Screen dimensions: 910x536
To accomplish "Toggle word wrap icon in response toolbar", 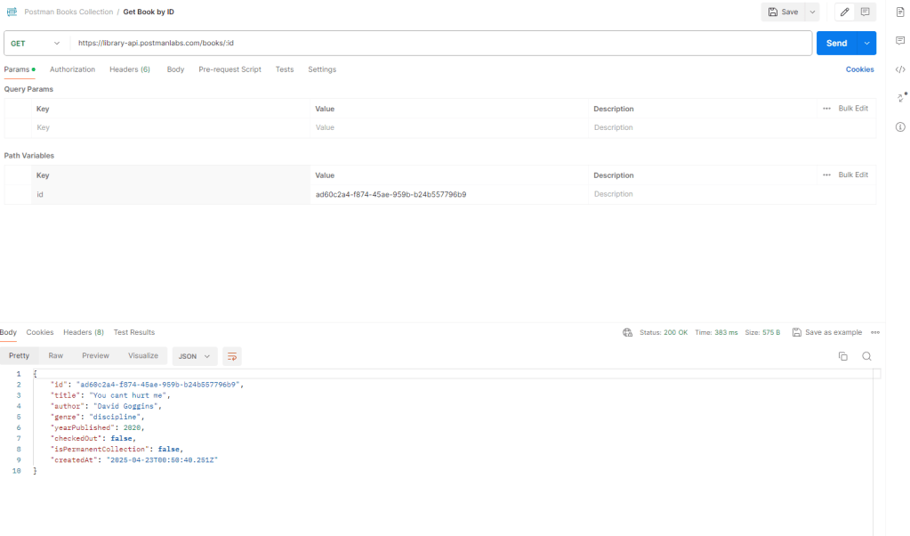I will (x=232, y=356).
